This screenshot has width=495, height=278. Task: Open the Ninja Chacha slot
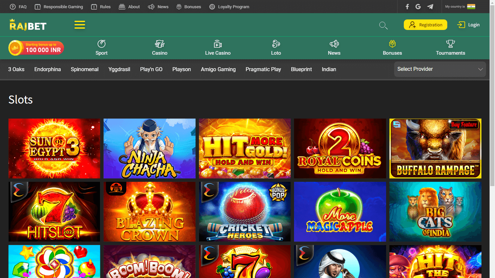click(149, 149)
